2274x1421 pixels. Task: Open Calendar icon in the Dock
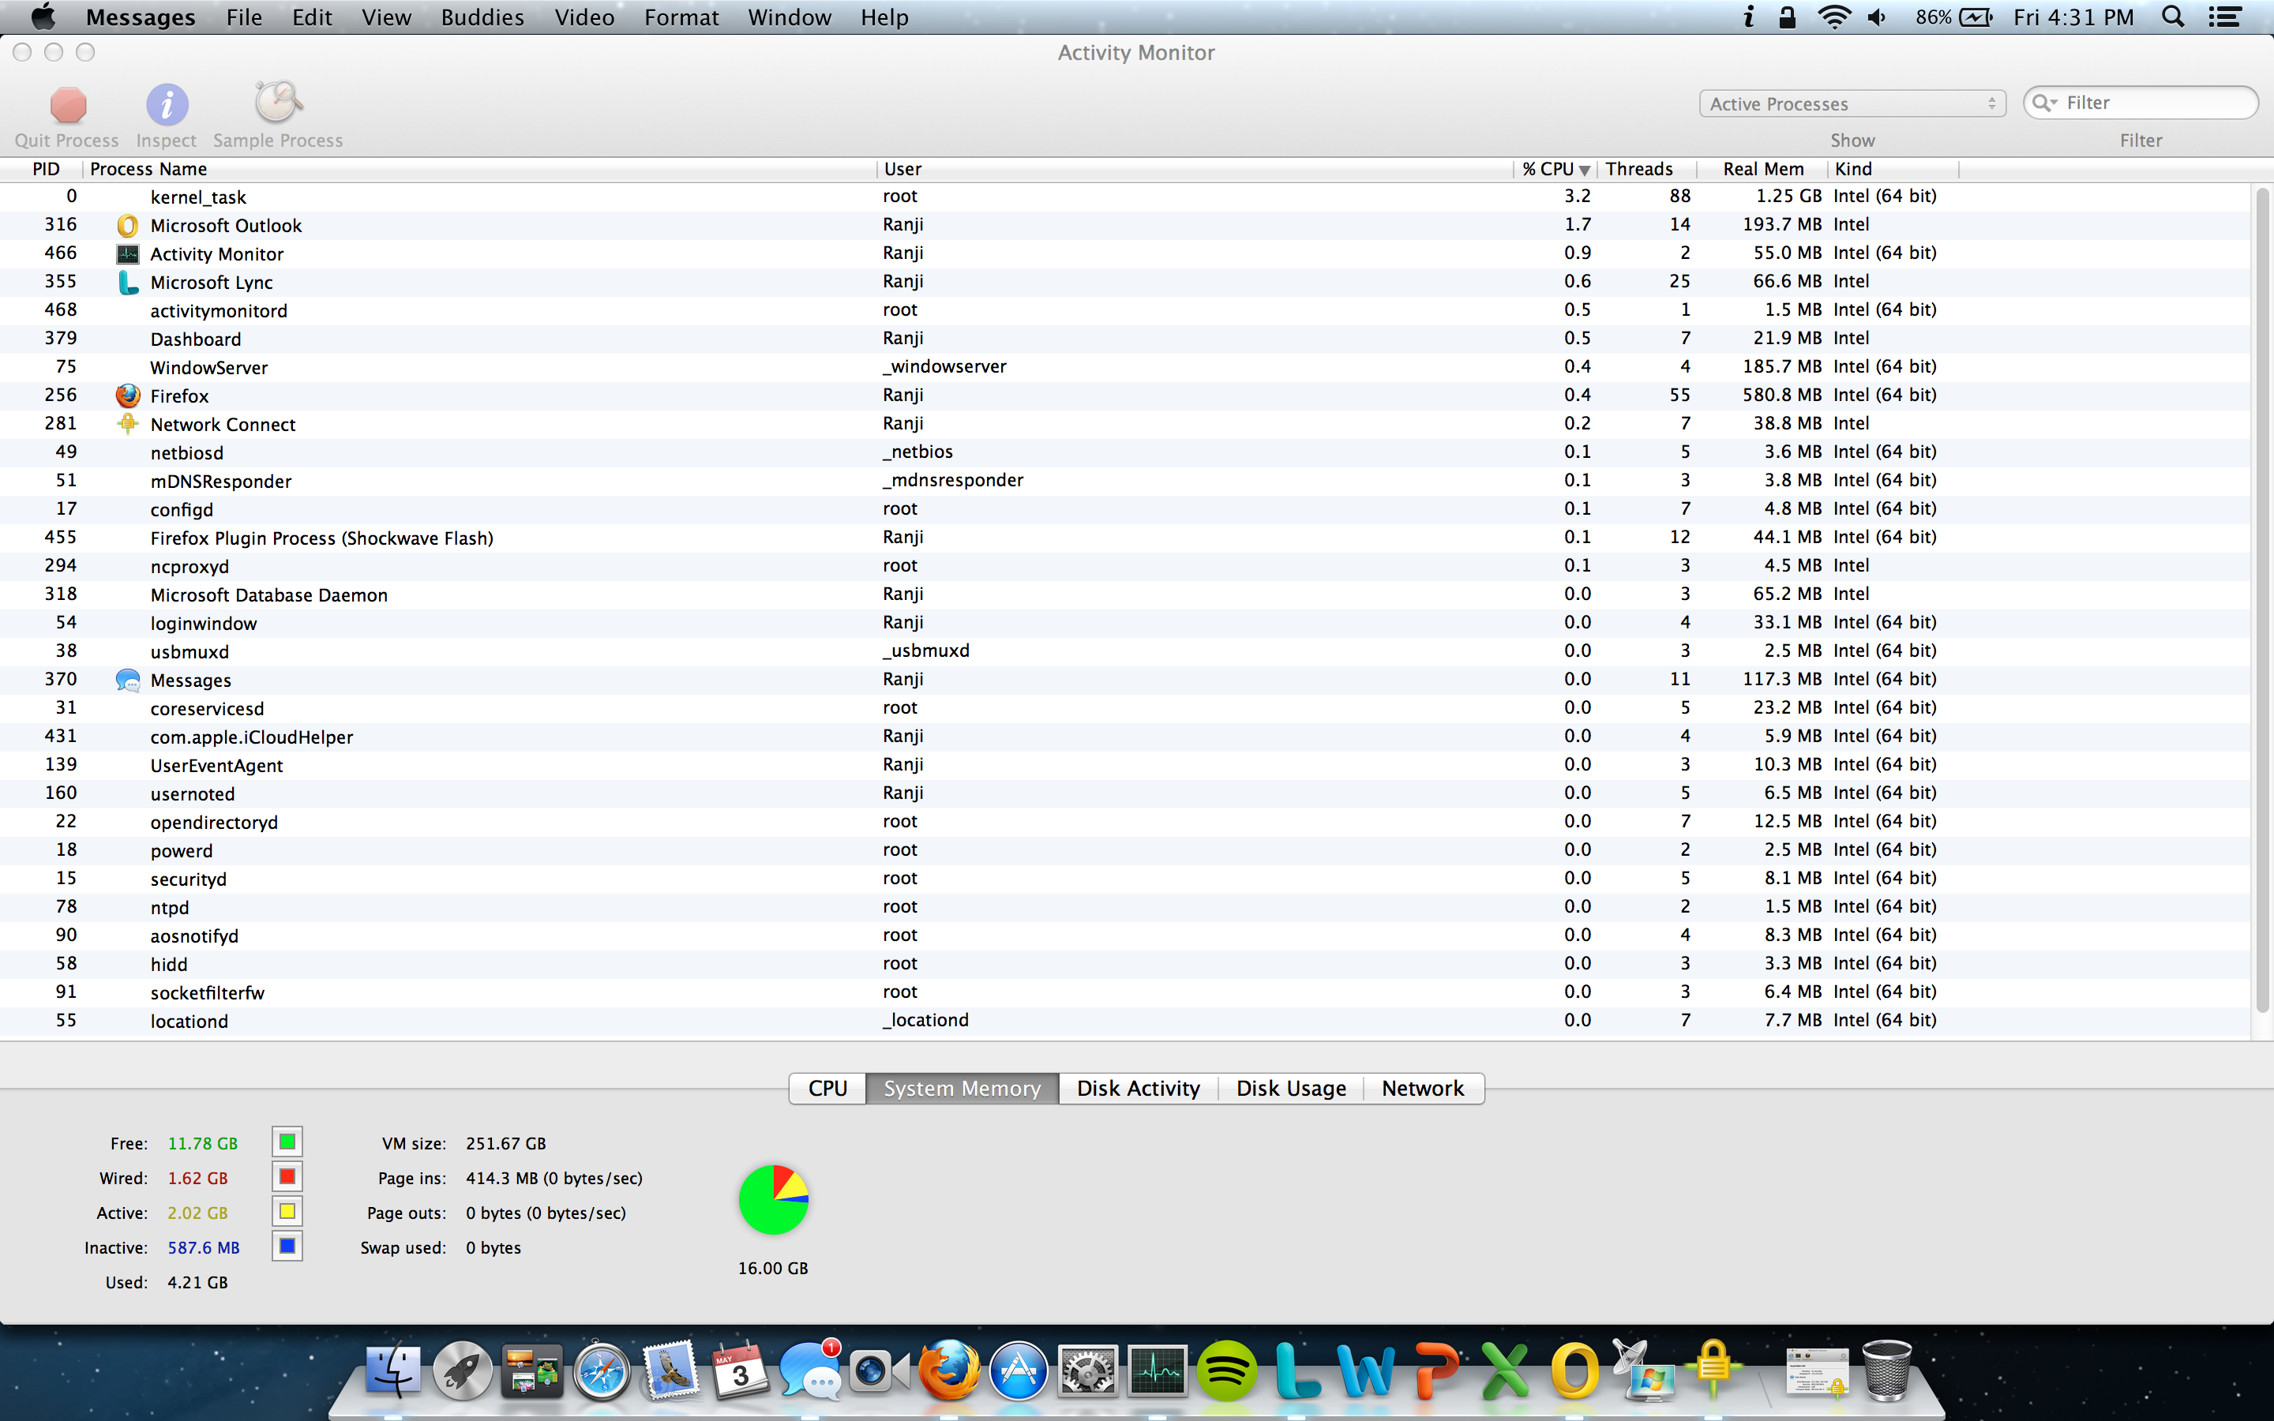(x=740, y=1371)
